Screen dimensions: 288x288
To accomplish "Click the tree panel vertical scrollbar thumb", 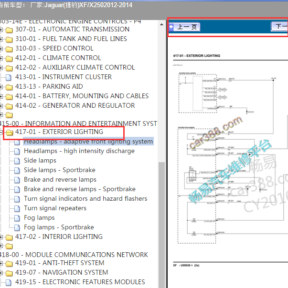I will [x=161, y=225].
